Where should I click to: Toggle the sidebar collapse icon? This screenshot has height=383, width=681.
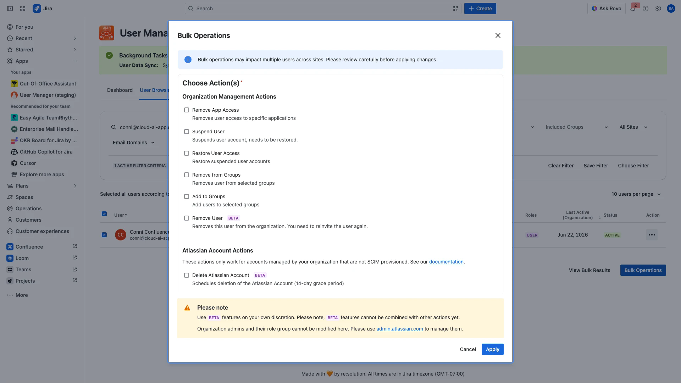pos(10,9)
